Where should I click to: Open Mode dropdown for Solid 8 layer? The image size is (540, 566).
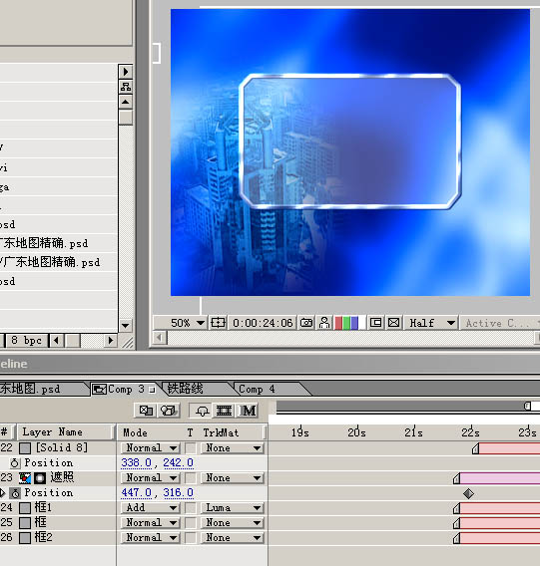pyautogui.click(x=150, y=448)
